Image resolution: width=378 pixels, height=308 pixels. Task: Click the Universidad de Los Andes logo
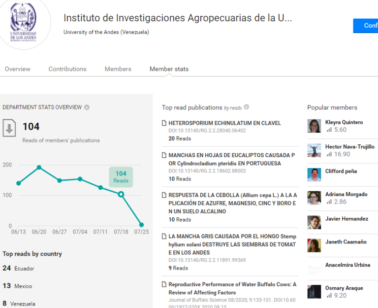click(x=24, y=22)
